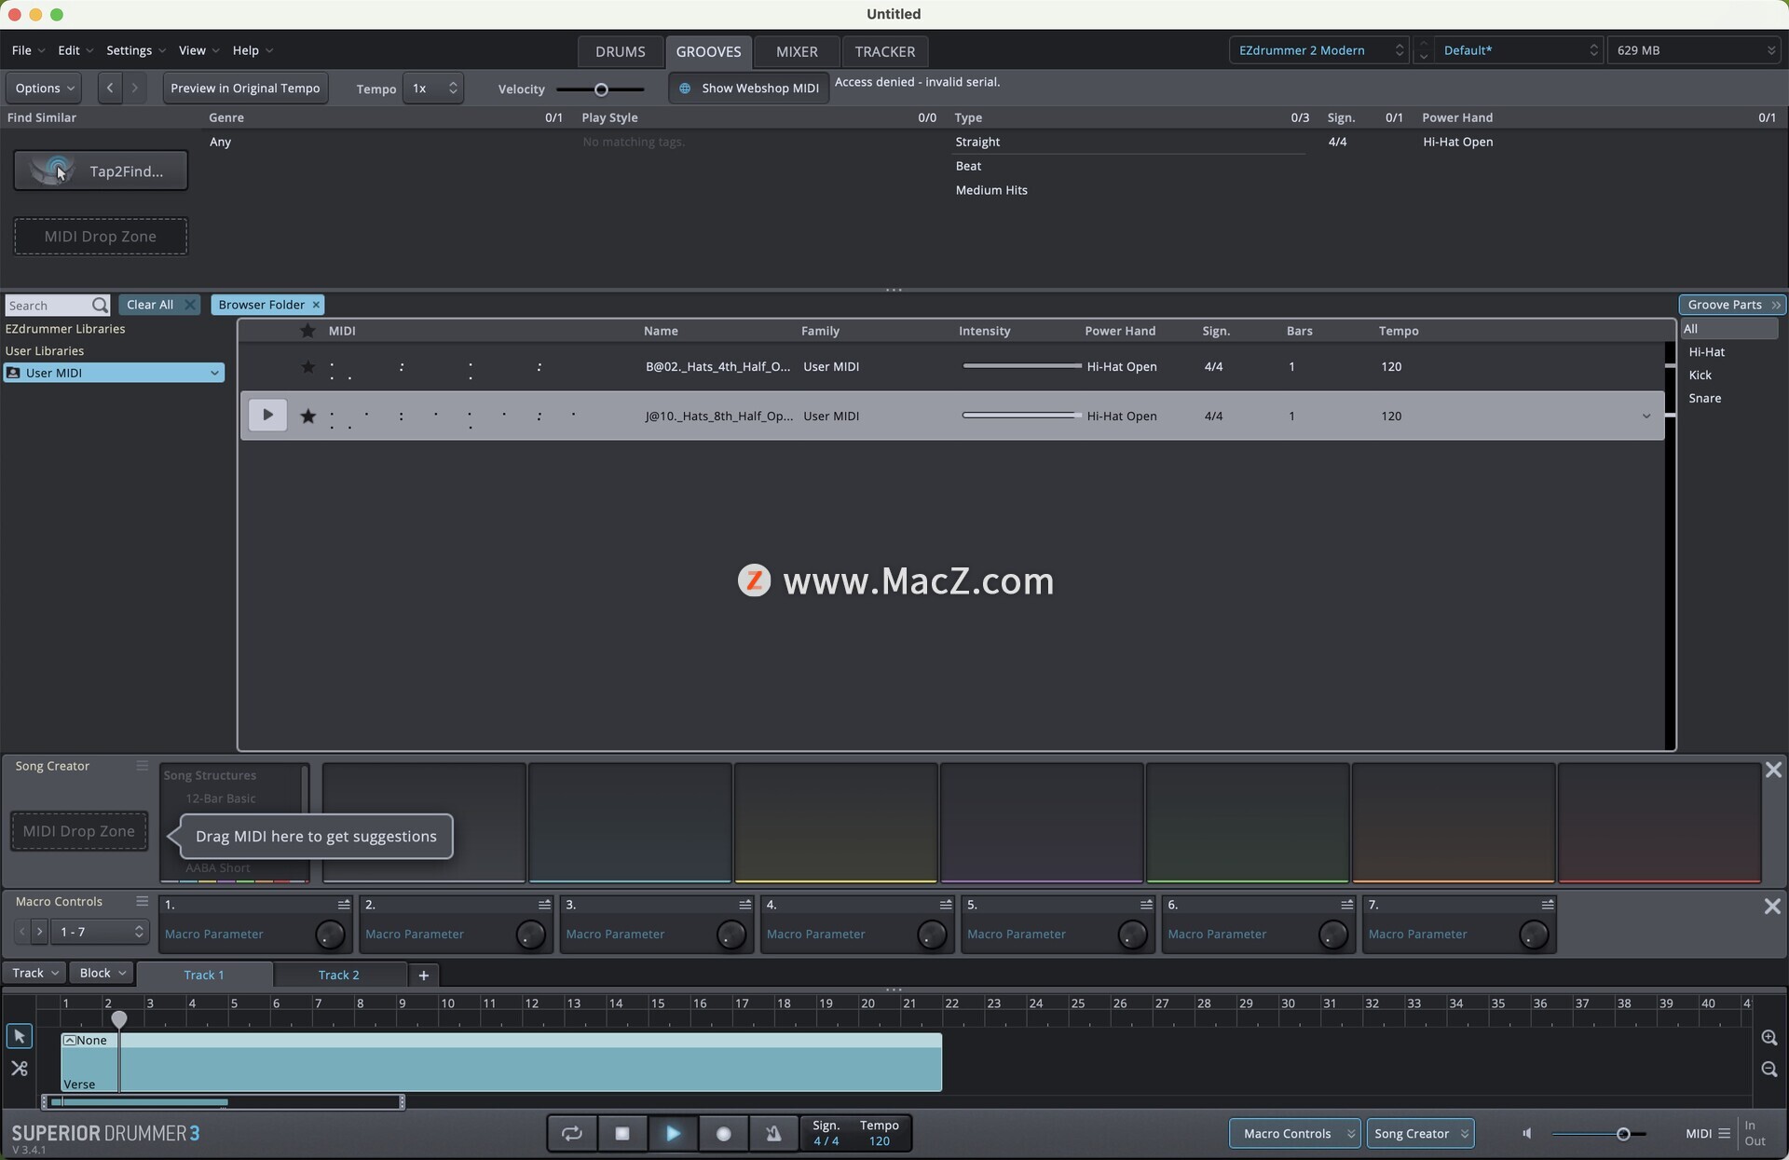Open the Options dropdown
Image resolution: width=1789 pixels, height=1160 pixels.
(x=45, y=88)
